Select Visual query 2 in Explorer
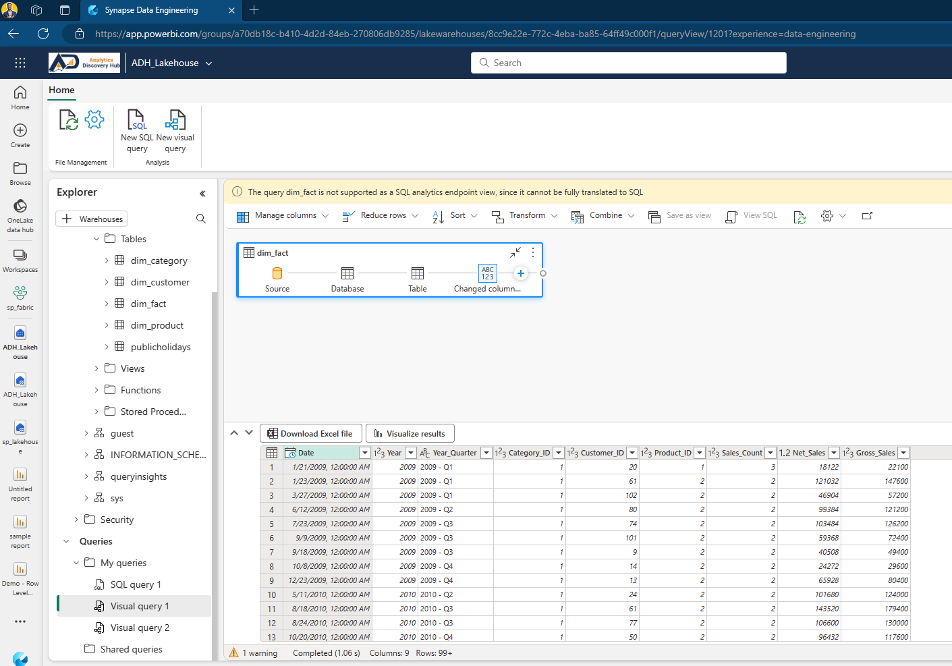 tap(140, 628)
